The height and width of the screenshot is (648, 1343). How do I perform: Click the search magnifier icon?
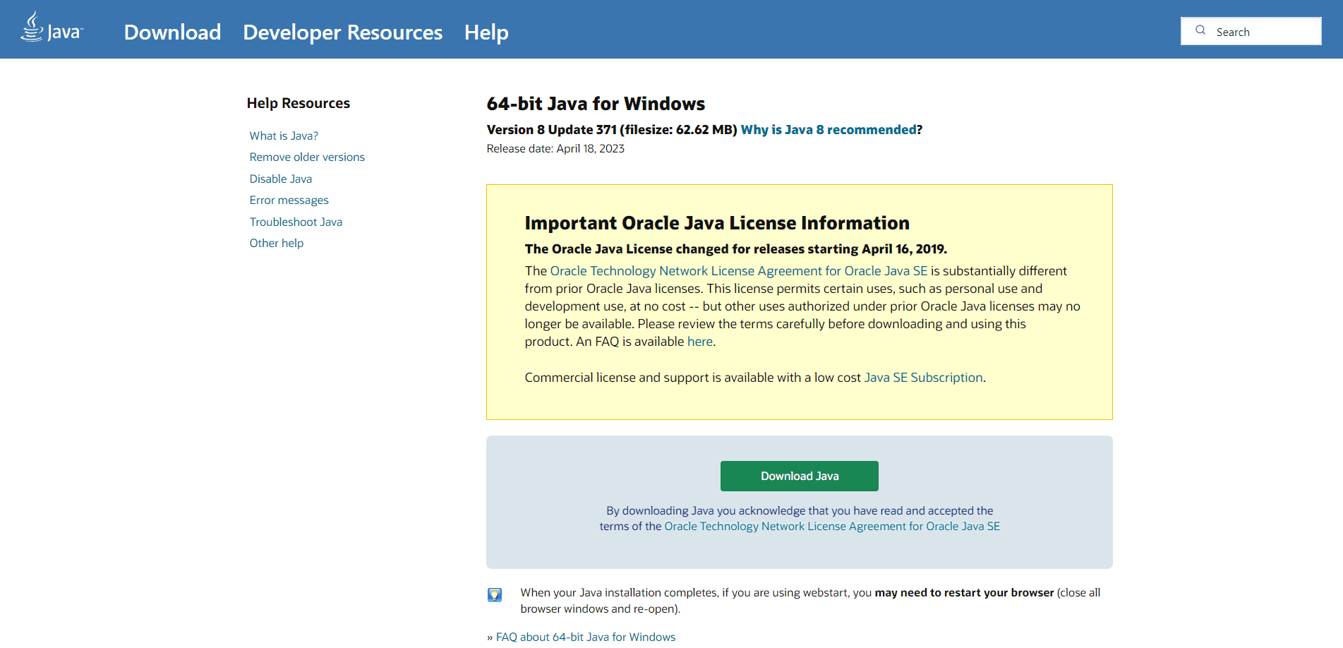click(1200, 30)
